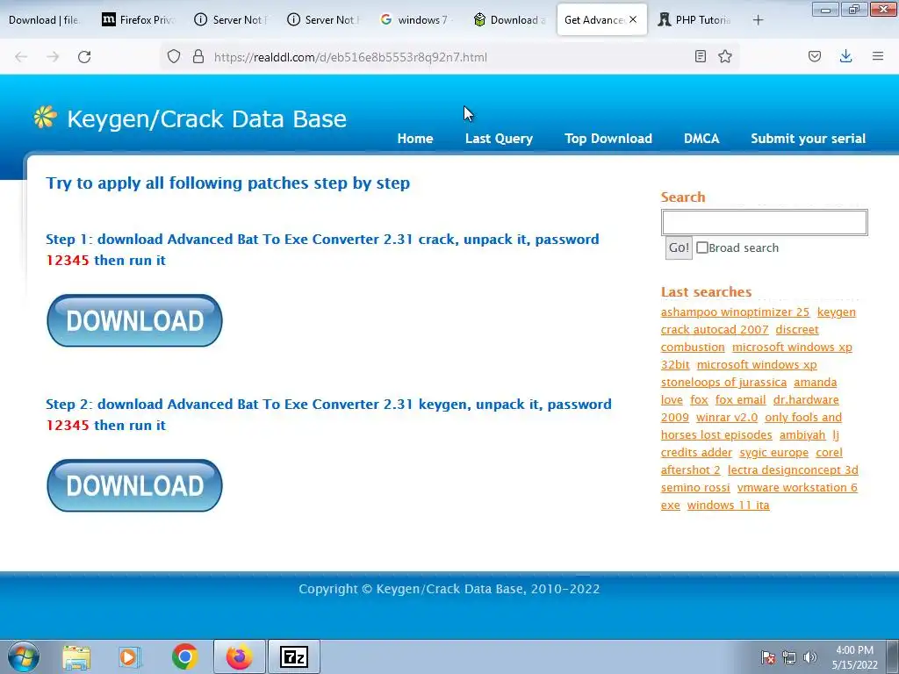Open Firefox application menu
This screenshot has height=674, width=899.
pos(878,56)
